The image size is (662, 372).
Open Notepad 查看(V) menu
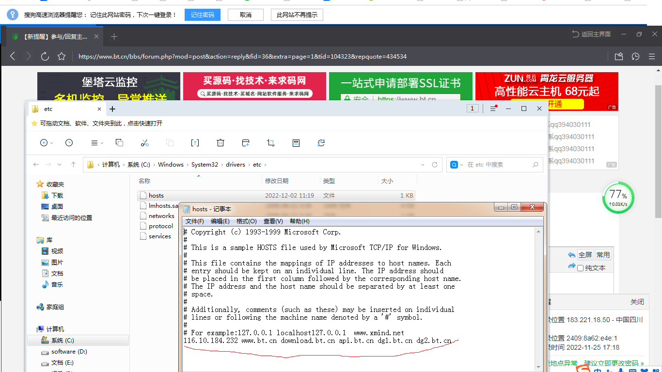pyautogui.click(x=273, y=221)
